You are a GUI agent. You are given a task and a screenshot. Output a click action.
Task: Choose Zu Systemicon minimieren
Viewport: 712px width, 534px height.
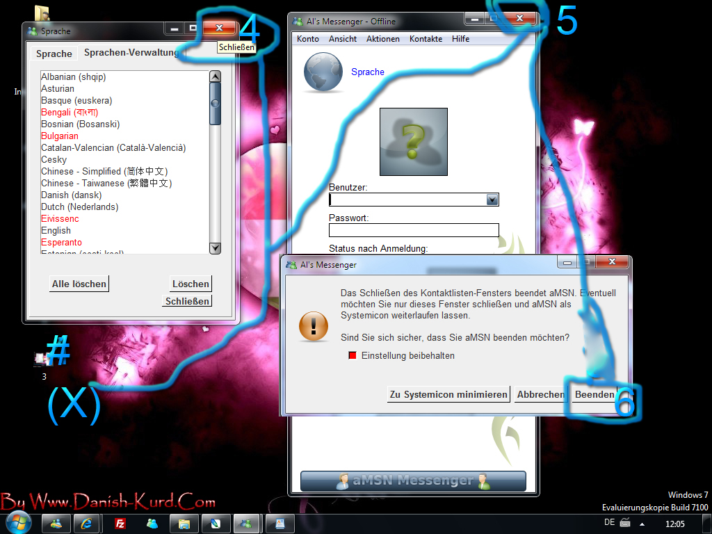[448, 395]
